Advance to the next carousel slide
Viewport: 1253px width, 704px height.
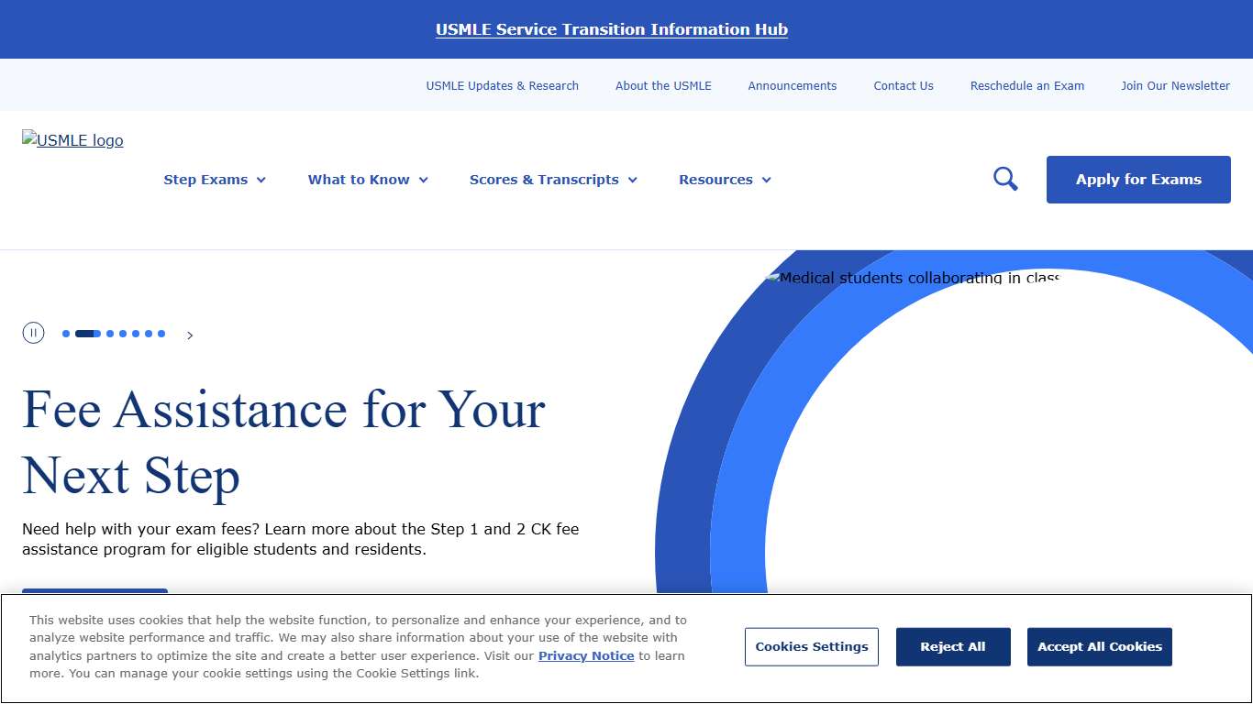[190, 335]
